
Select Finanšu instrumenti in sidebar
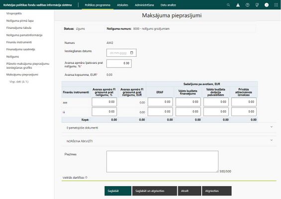19,42
